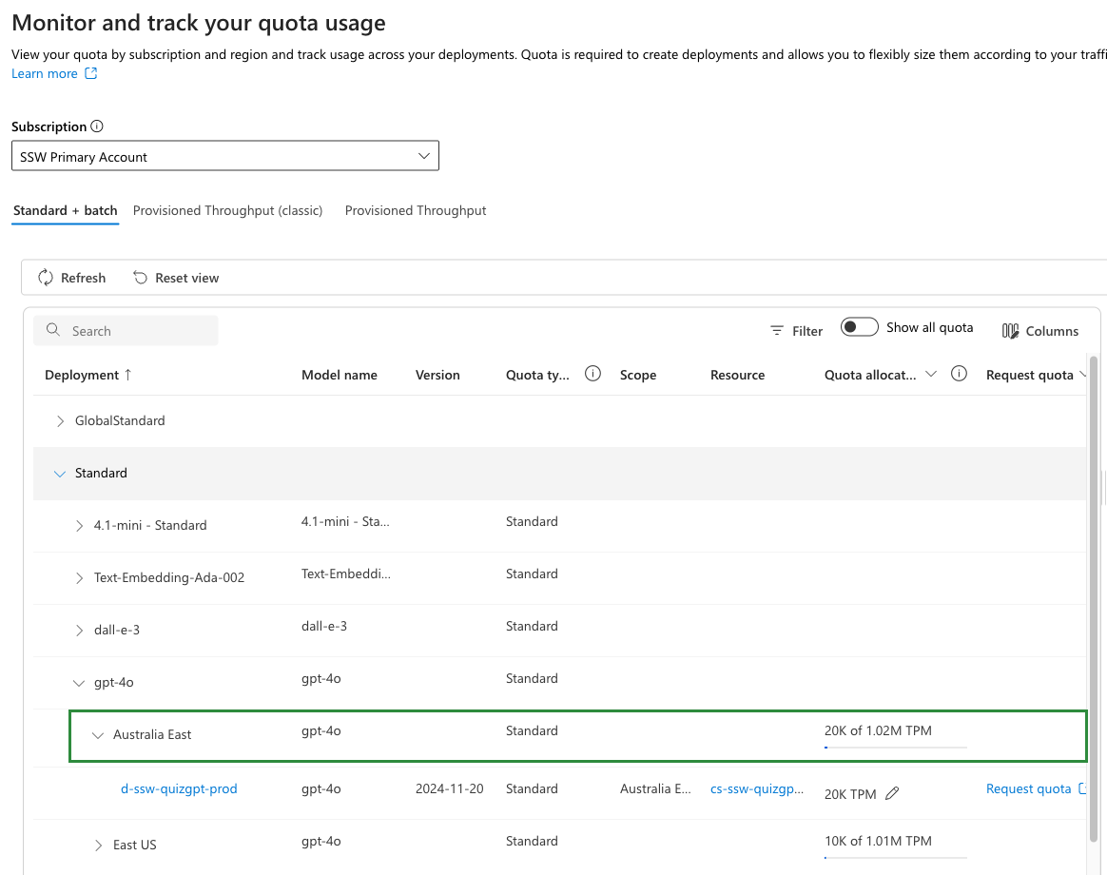Screen dimensions: 1107x875
Task: Expand the 4.1-mini - Standard row
Action: point(79,525)
